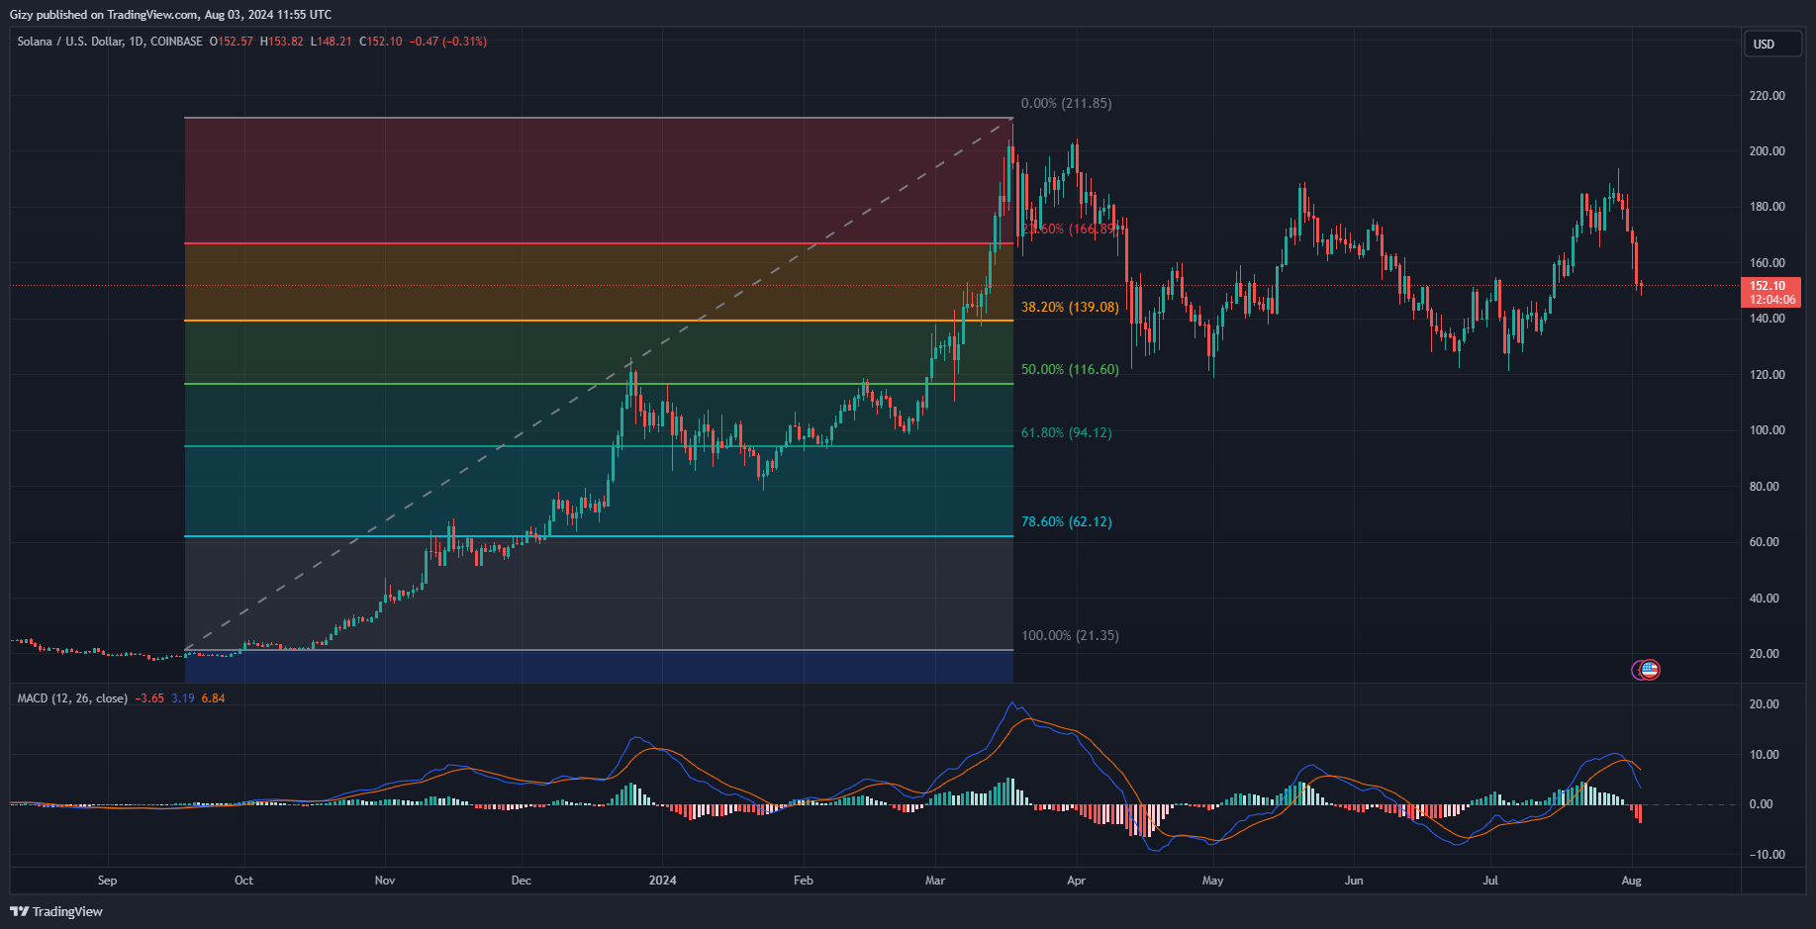The width and height of the screenshot is (1816, 929).
Task: Click the Jul label on the time axis
Action: (1490, 881)
